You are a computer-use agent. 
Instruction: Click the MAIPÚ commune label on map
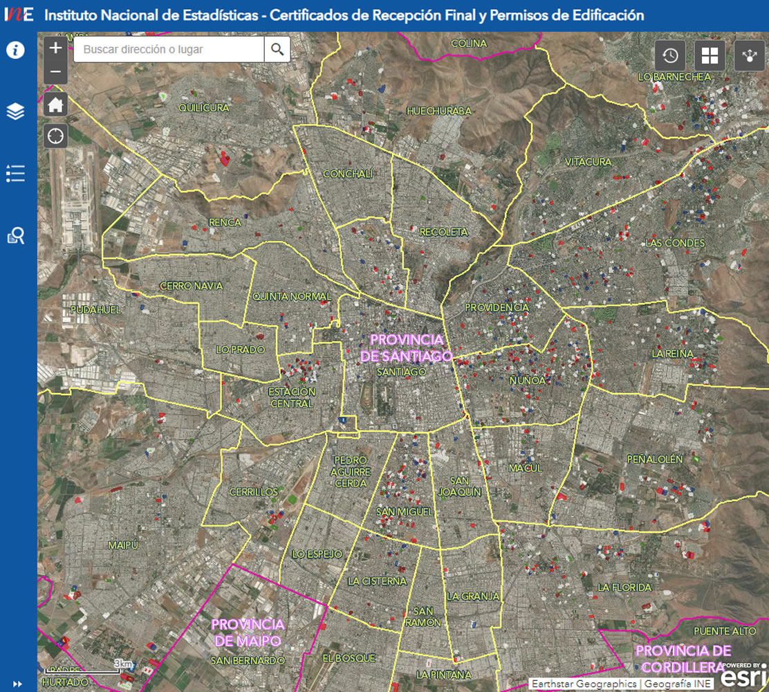pyautogui.click(x=123, y=545)
